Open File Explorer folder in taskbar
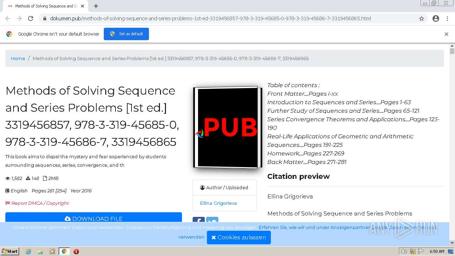This screenshot has height=256, width=455. coord(40,251)
